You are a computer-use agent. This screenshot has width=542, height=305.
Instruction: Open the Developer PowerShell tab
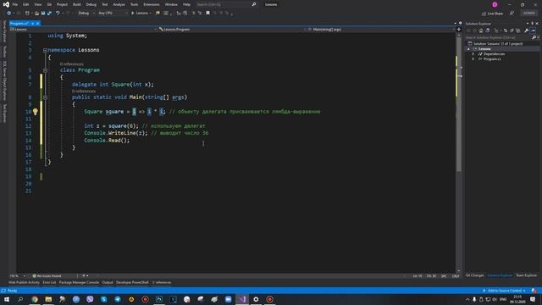(132, 282)
